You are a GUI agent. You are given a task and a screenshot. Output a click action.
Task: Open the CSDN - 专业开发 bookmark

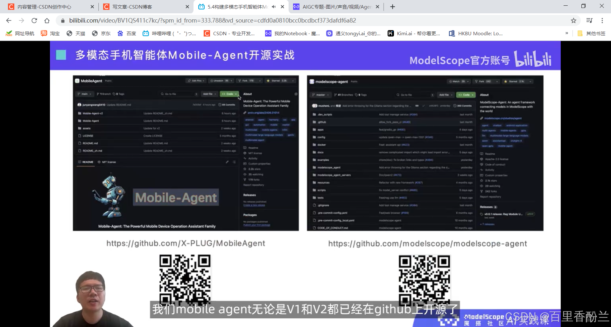click(x=229, y=33)
